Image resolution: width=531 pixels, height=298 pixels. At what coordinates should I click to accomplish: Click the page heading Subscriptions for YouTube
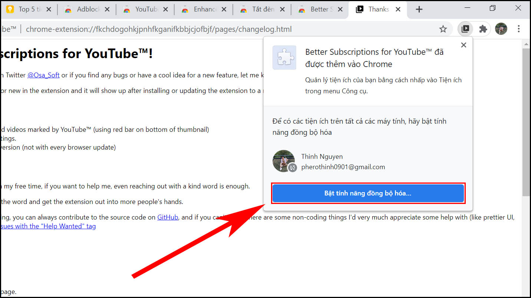pos(76,54)
